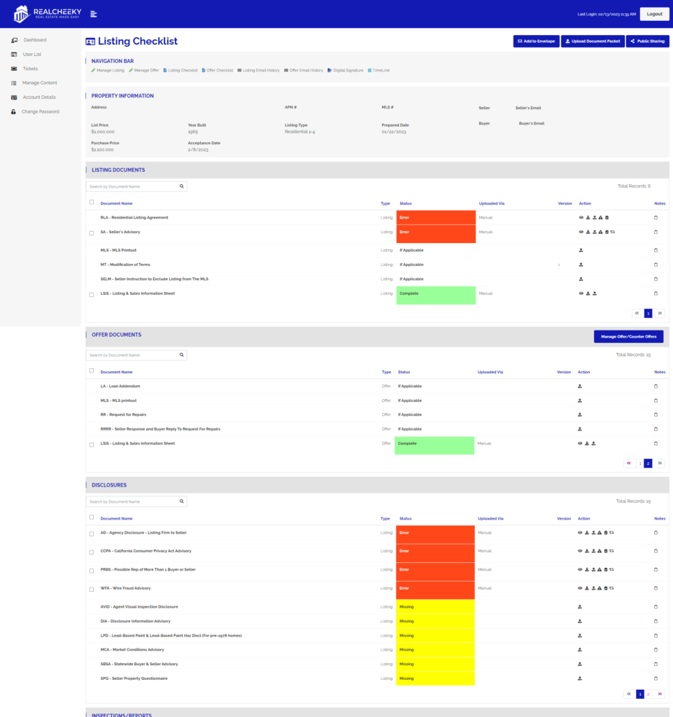Upload the AVID Agent Visual Inspection Disclosure
The image size is (673, 717).
[580, 607]
